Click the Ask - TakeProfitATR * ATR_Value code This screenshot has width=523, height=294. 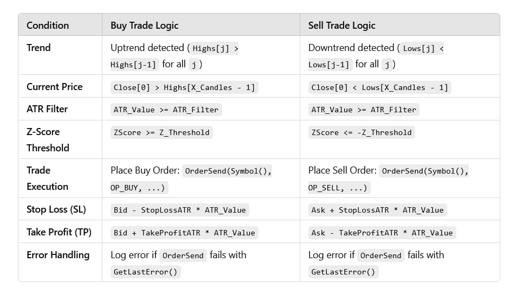coord(382,233)
